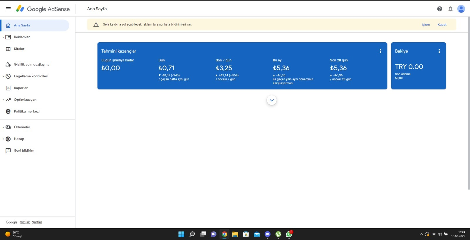Click the Ödemeler payments icon
This screenshot has width=470, height=240.
(x=8, y=127)
